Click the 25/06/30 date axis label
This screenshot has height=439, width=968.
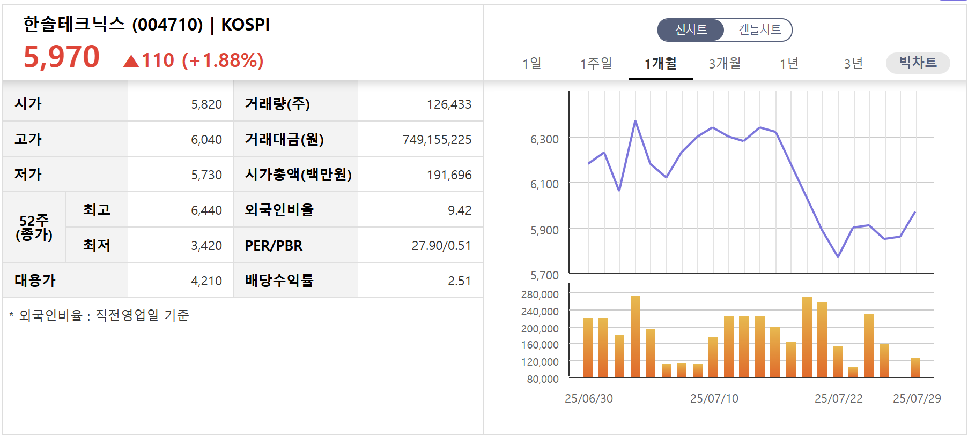coord(589,398)
